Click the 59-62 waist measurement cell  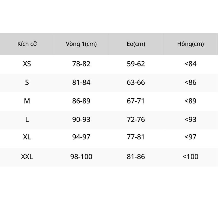coord(136,64)
